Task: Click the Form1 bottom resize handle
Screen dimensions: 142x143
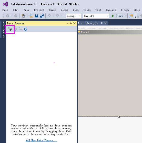Action: pos(119,117)
